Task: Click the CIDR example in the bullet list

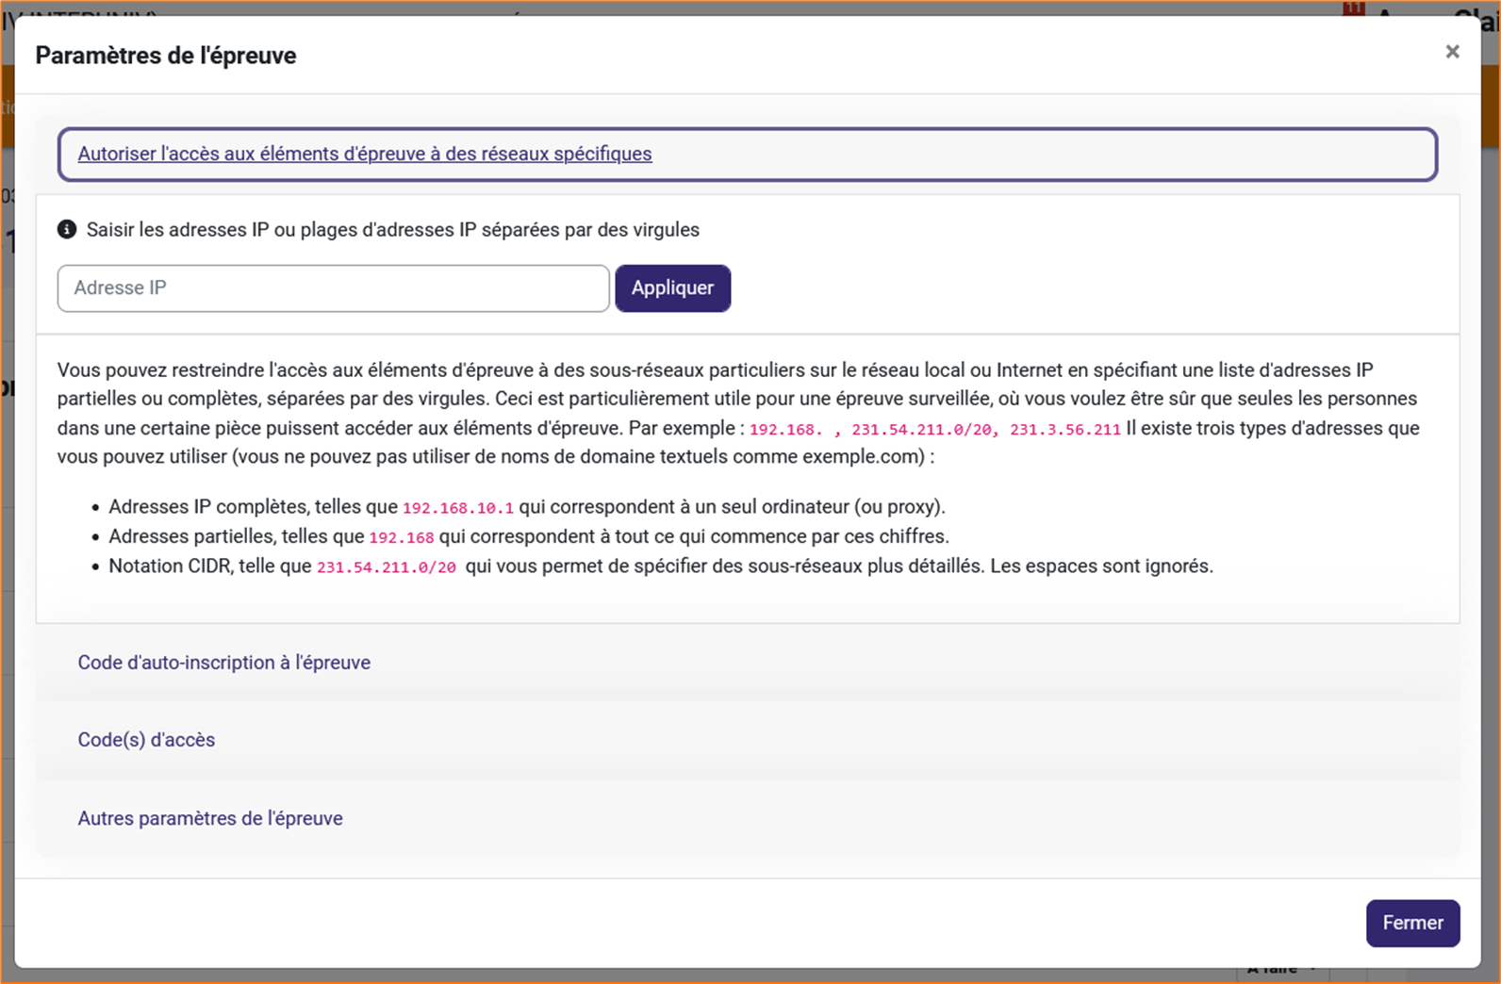Action: [386, 567]
